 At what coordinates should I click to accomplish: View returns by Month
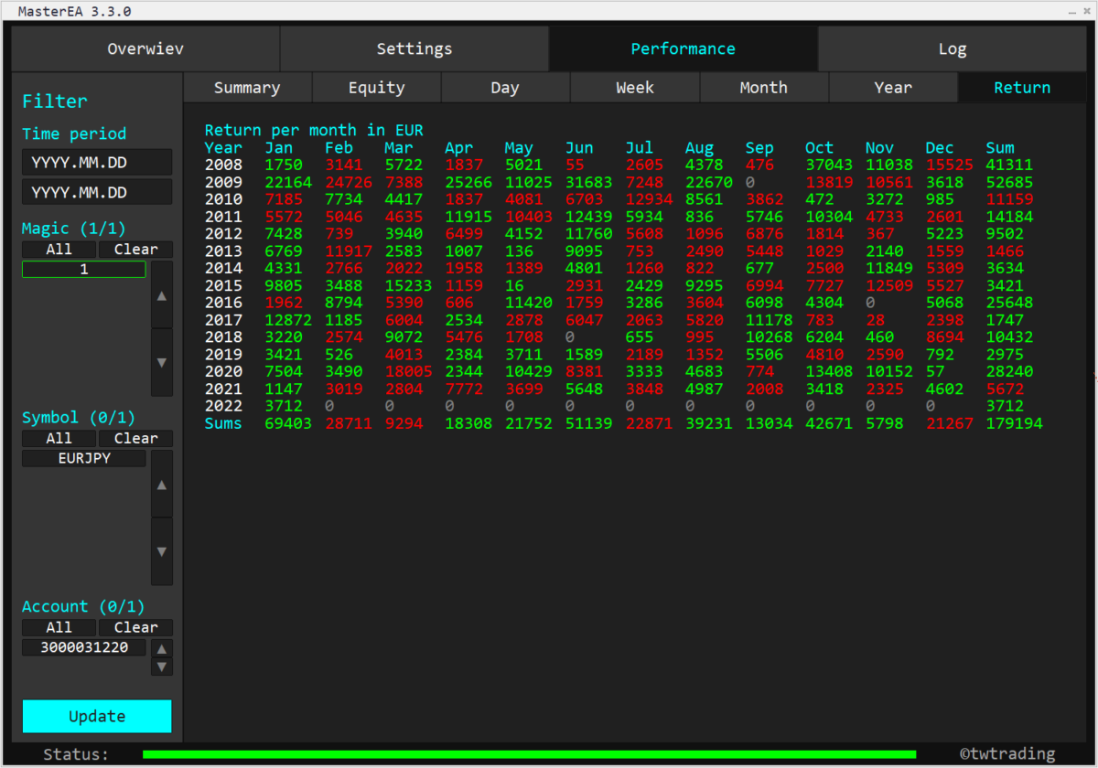point(763,87)
